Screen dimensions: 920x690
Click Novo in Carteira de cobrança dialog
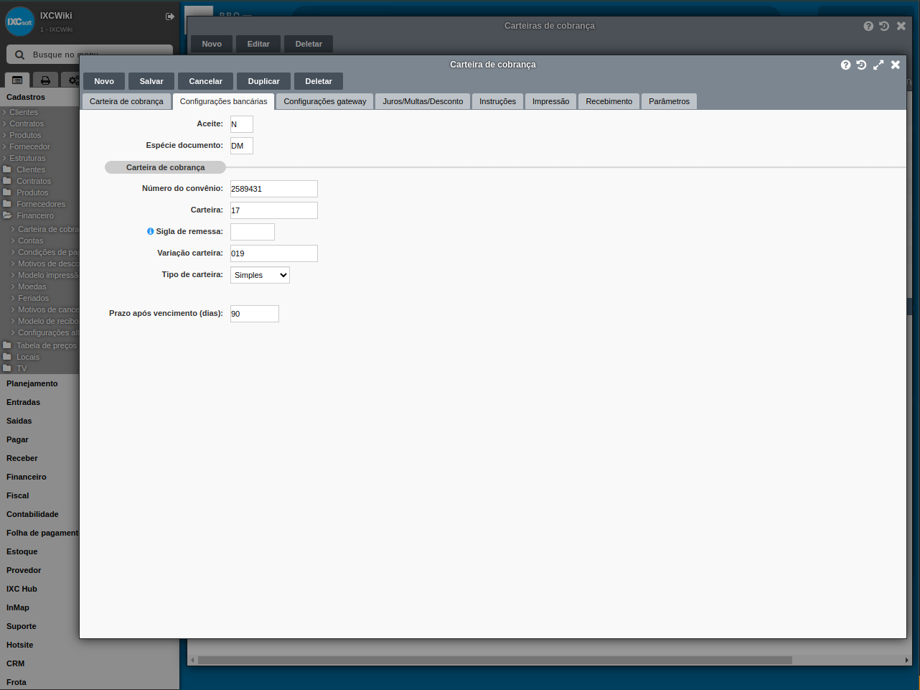pos(104,81)
